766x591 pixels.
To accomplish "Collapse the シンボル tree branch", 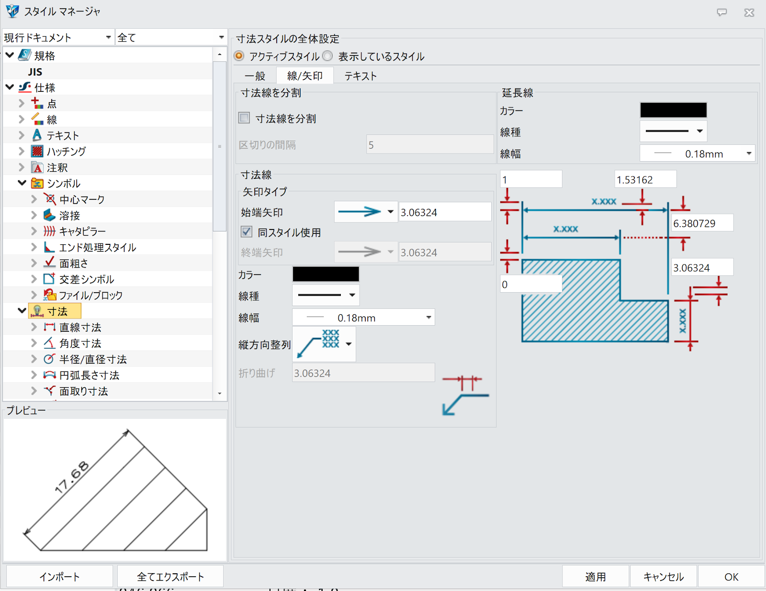I will tap(21, 183).
